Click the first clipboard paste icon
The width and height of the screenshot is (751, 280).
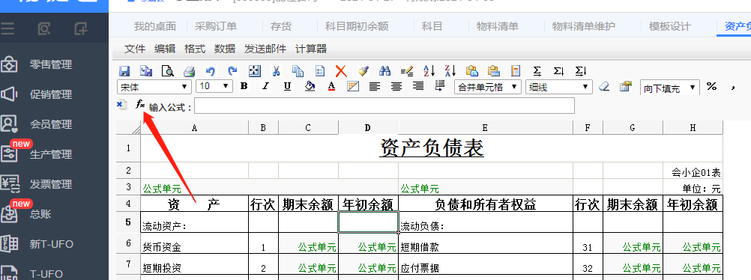click(471, 71)
